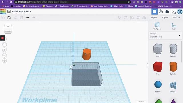Select the Ruler tool
The width and height of the screenshot is (183, 103).
click(x=174, y=26)
